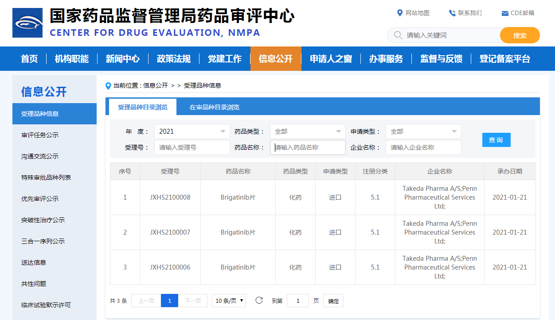This screenshot has height=320, width=555.
Task: Click the CDE邮箱 envelope icon
Action: pyautogui.click(x=504, y=13)
